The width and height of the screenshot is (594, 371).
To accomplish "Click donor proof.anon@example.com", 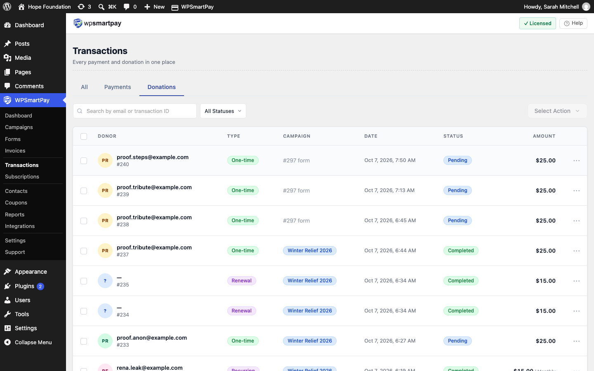I will pyautogui.click(x=152, y=338).
